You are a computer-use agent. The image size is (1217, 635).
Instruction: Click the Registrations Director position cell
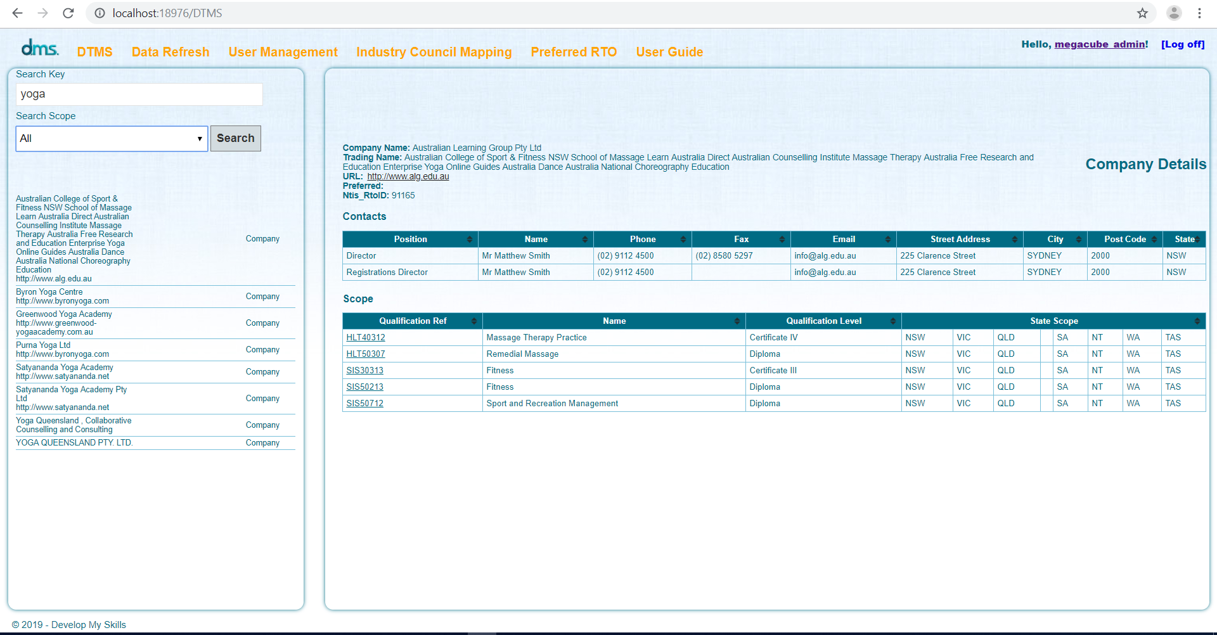tap(410, 272)
